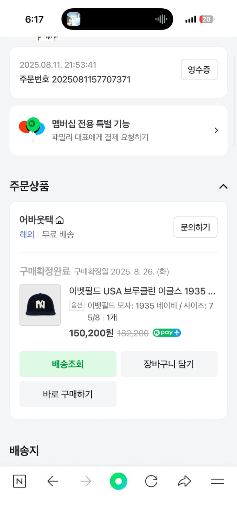Tap the green circle home button
This screenshot has width=237, height=516.
pyautogui.click(x=118, y=481)
